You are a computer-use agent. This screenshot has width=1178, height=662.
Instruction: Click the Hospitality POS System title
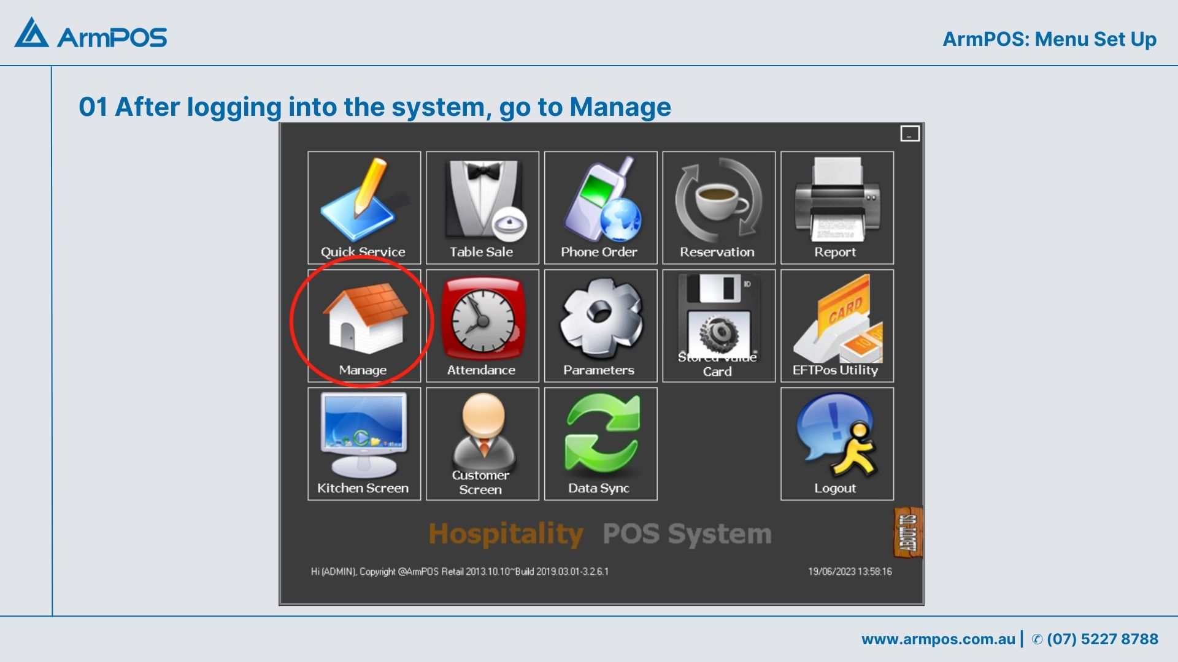click(x=599, y=534)
